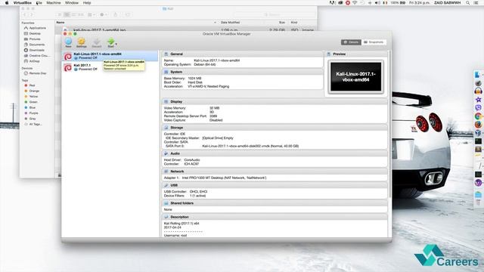Screen dimensions: 484x272
Task: Switch to the Details view button
Action: click(x=351, y=42)
